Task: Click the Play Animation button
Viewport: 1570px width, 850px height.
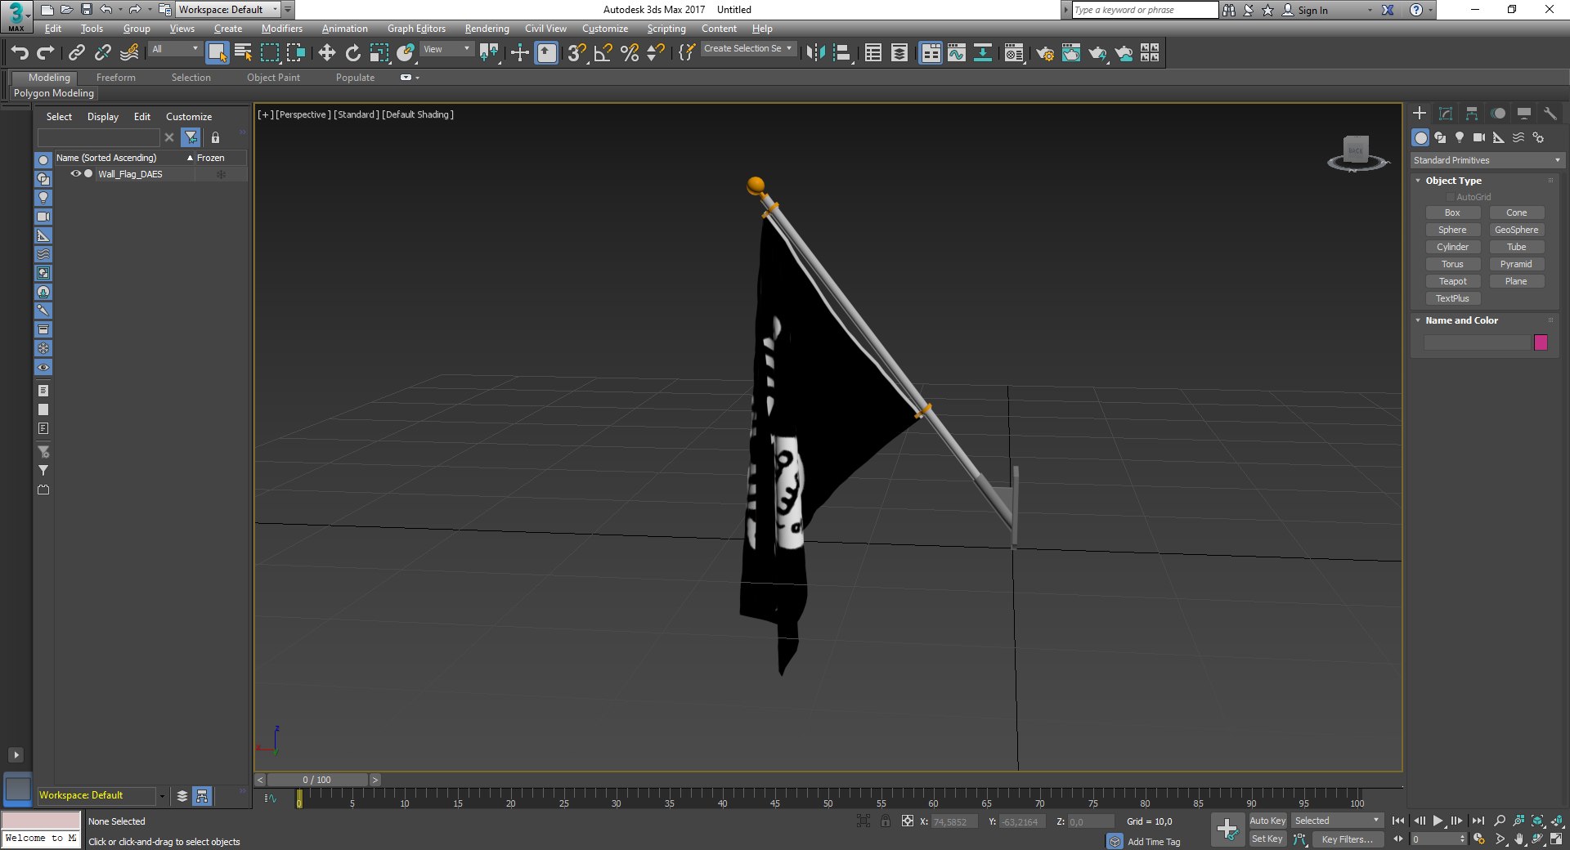Action: pyautogui.click(x=1438, y=821)
